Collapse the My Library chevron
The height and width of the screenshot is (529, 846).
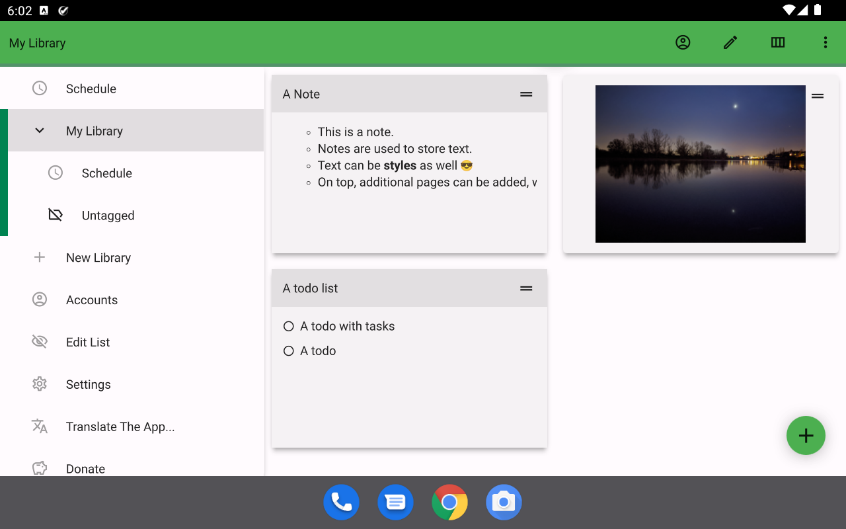[40, 130]
